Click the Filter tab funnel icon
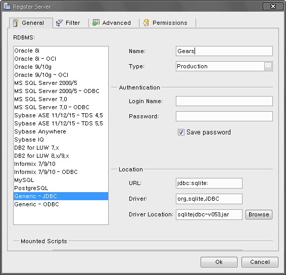 tap(59, 23)
